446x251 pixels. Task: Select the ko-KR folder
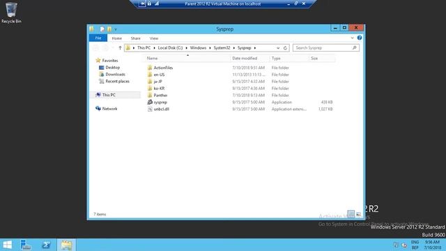pos(159,89)
